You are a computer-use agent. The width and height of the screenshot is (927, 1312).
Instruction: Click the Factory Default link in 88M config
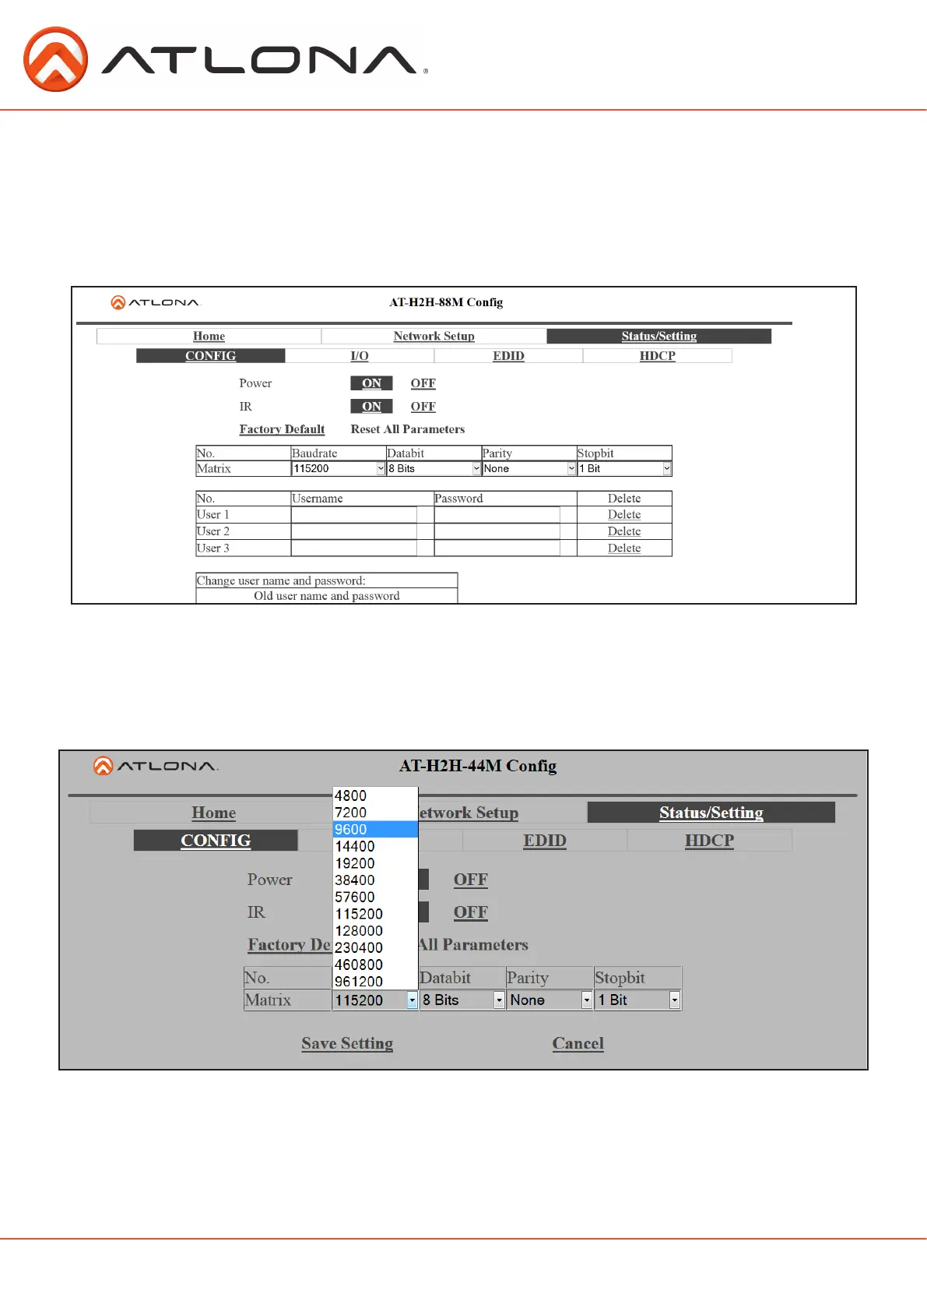click(282, 429)
